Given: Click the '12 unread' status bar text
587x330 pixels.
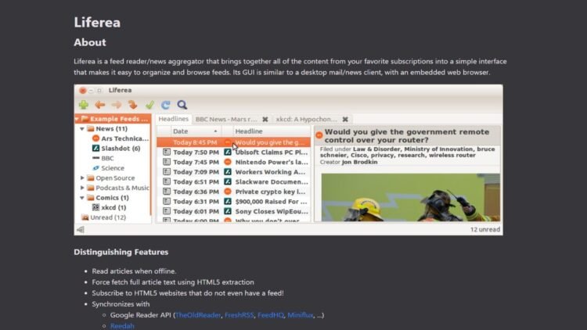Looking at the screenshot, I should (x=485, y=230).
